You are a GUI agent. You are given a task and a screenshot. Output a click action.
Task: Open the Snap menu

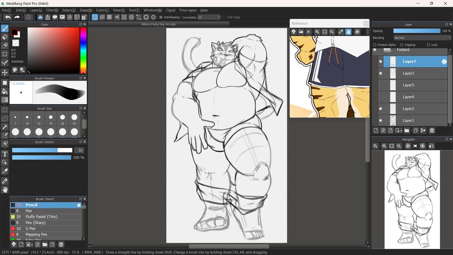coord(86,10)
